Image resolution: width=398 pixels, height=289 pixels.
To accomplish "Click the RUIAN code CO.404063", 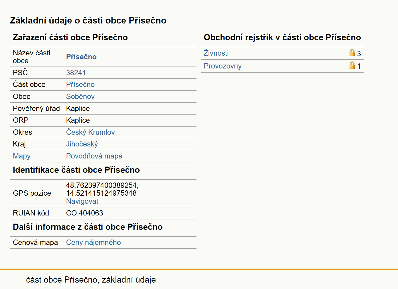I will [x=85, y=213].
